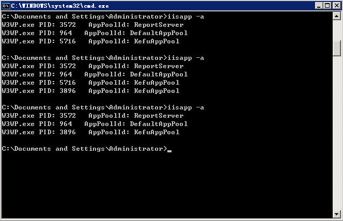Click PID 964 in the third output block
The width and height of the screenshot is (343, 221).
(x=66, y=124)
